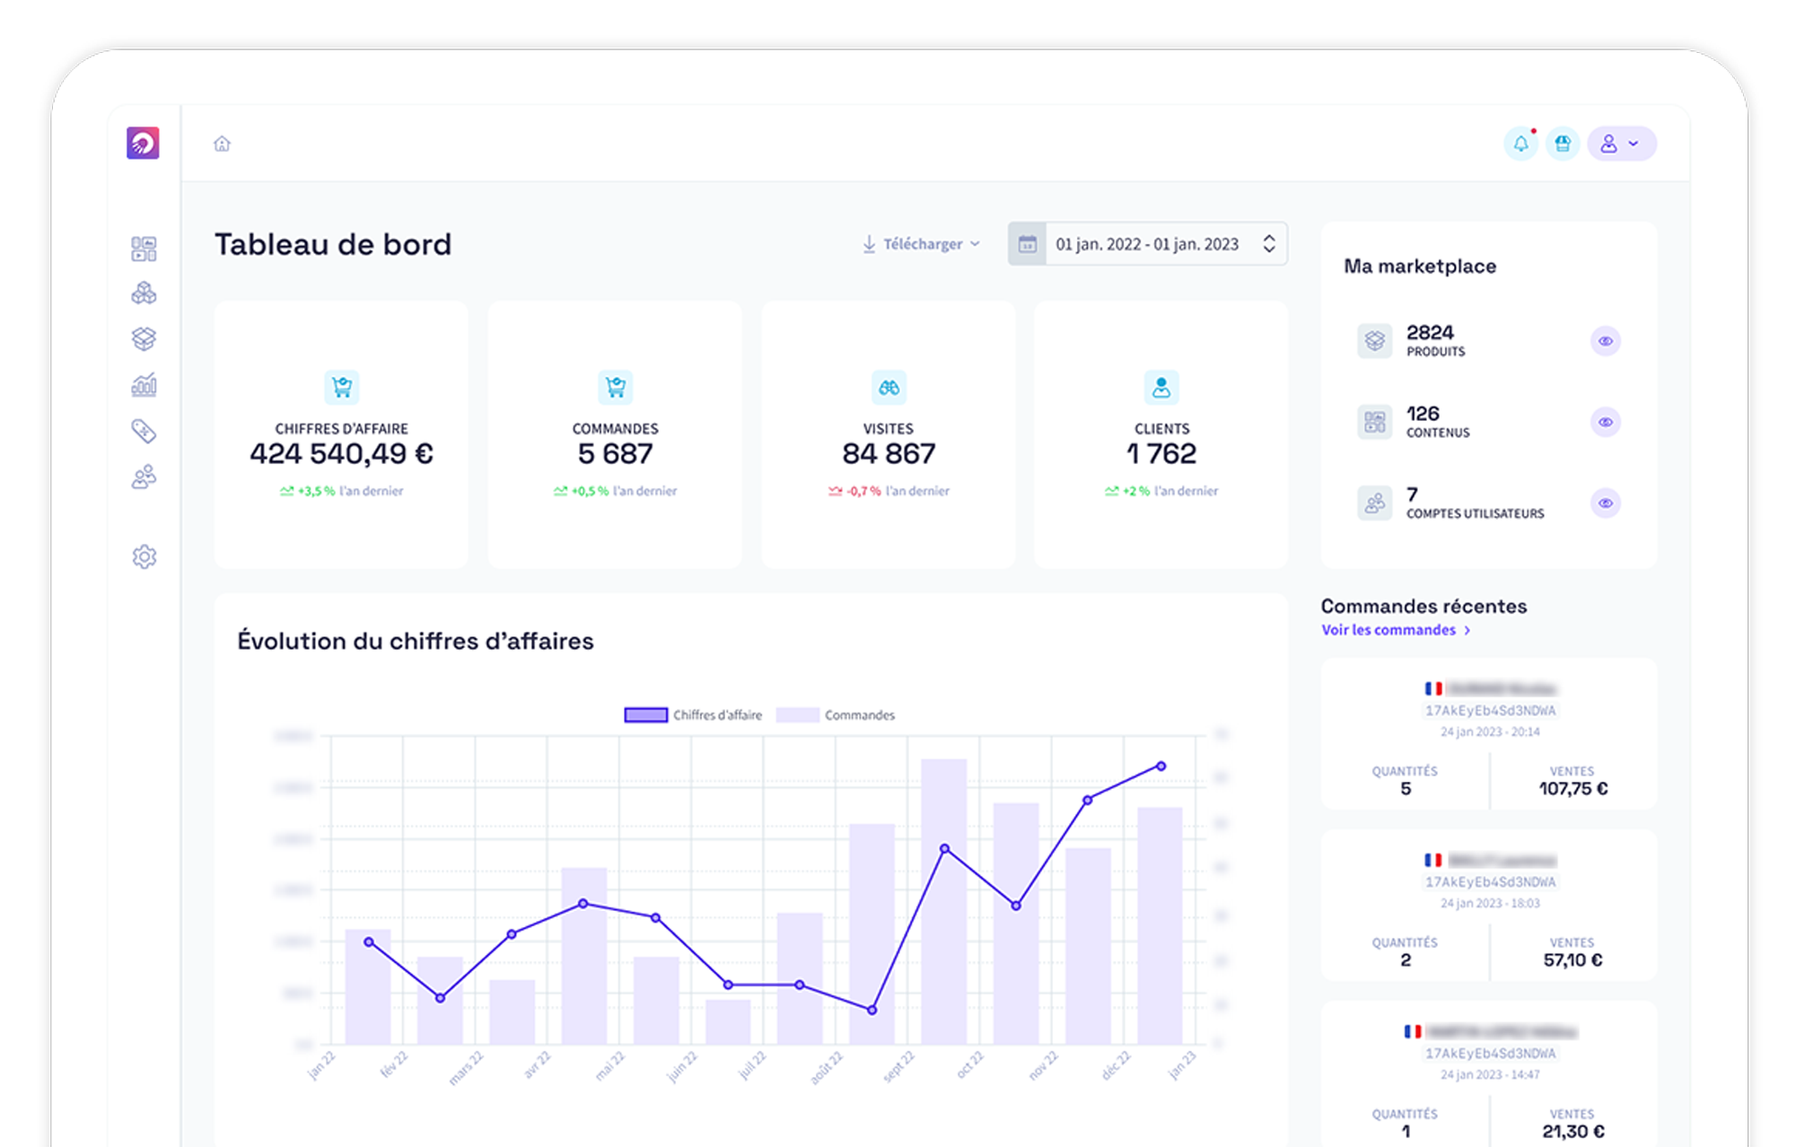Go to home via house breadcrumb icon
1813x1147 pixels.
point(222,144)
